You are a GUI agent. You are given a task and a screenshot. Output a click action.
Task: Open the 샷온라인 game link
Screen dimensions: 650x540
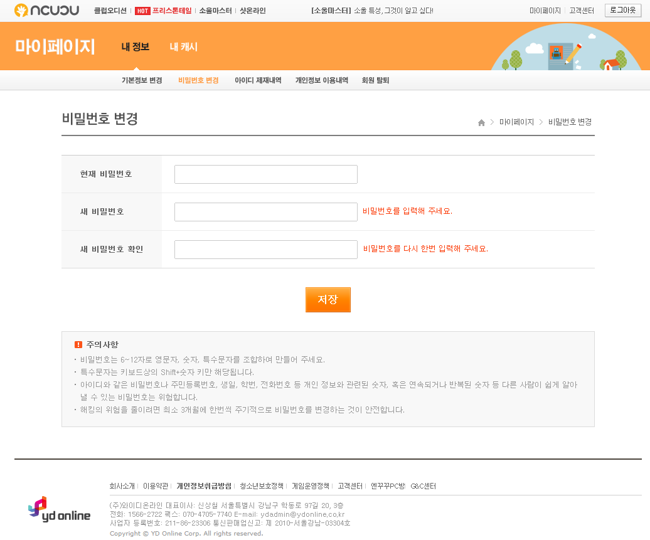coord(253,11)
